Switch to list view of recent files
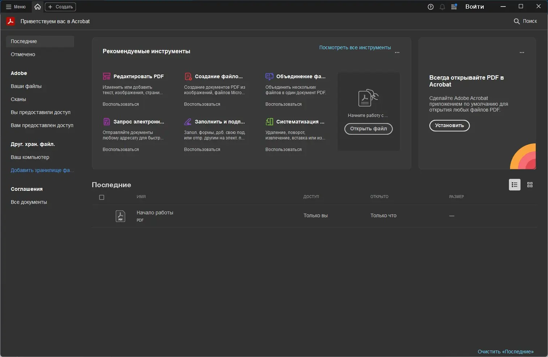Viewport: 548px width, 357px height. pos(514,185)
